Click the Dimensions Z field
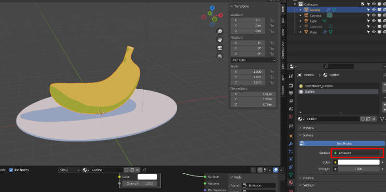 pos(253,105)
